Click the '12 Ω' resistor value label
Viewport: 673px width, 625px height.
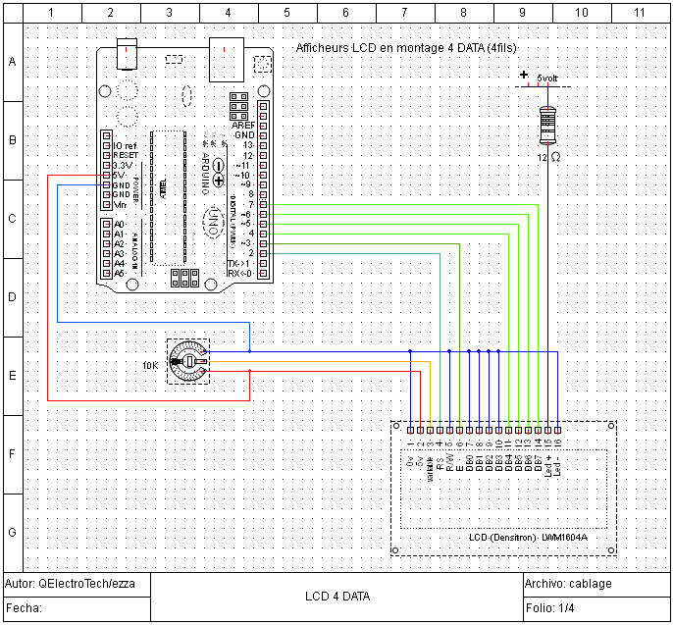pyautogui.click(x=548, y=157)
